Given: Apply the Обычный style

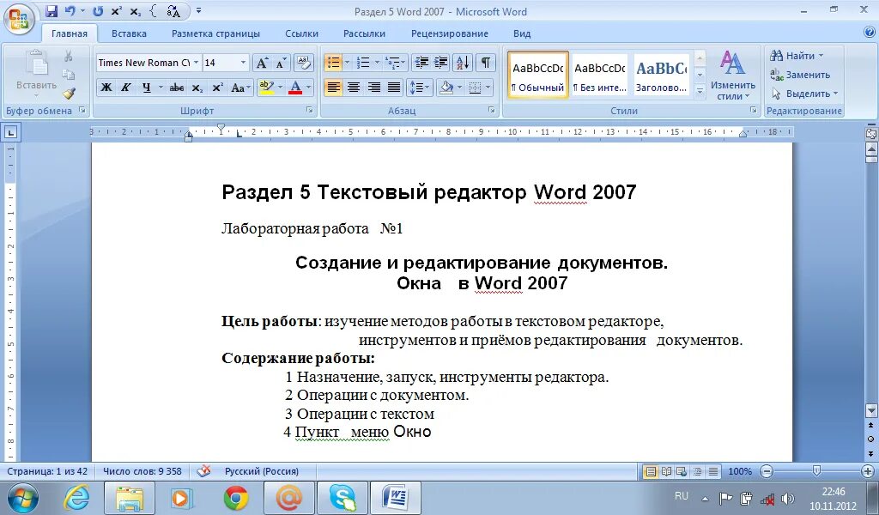Looking at the screenshot, I should click(538, 75).
